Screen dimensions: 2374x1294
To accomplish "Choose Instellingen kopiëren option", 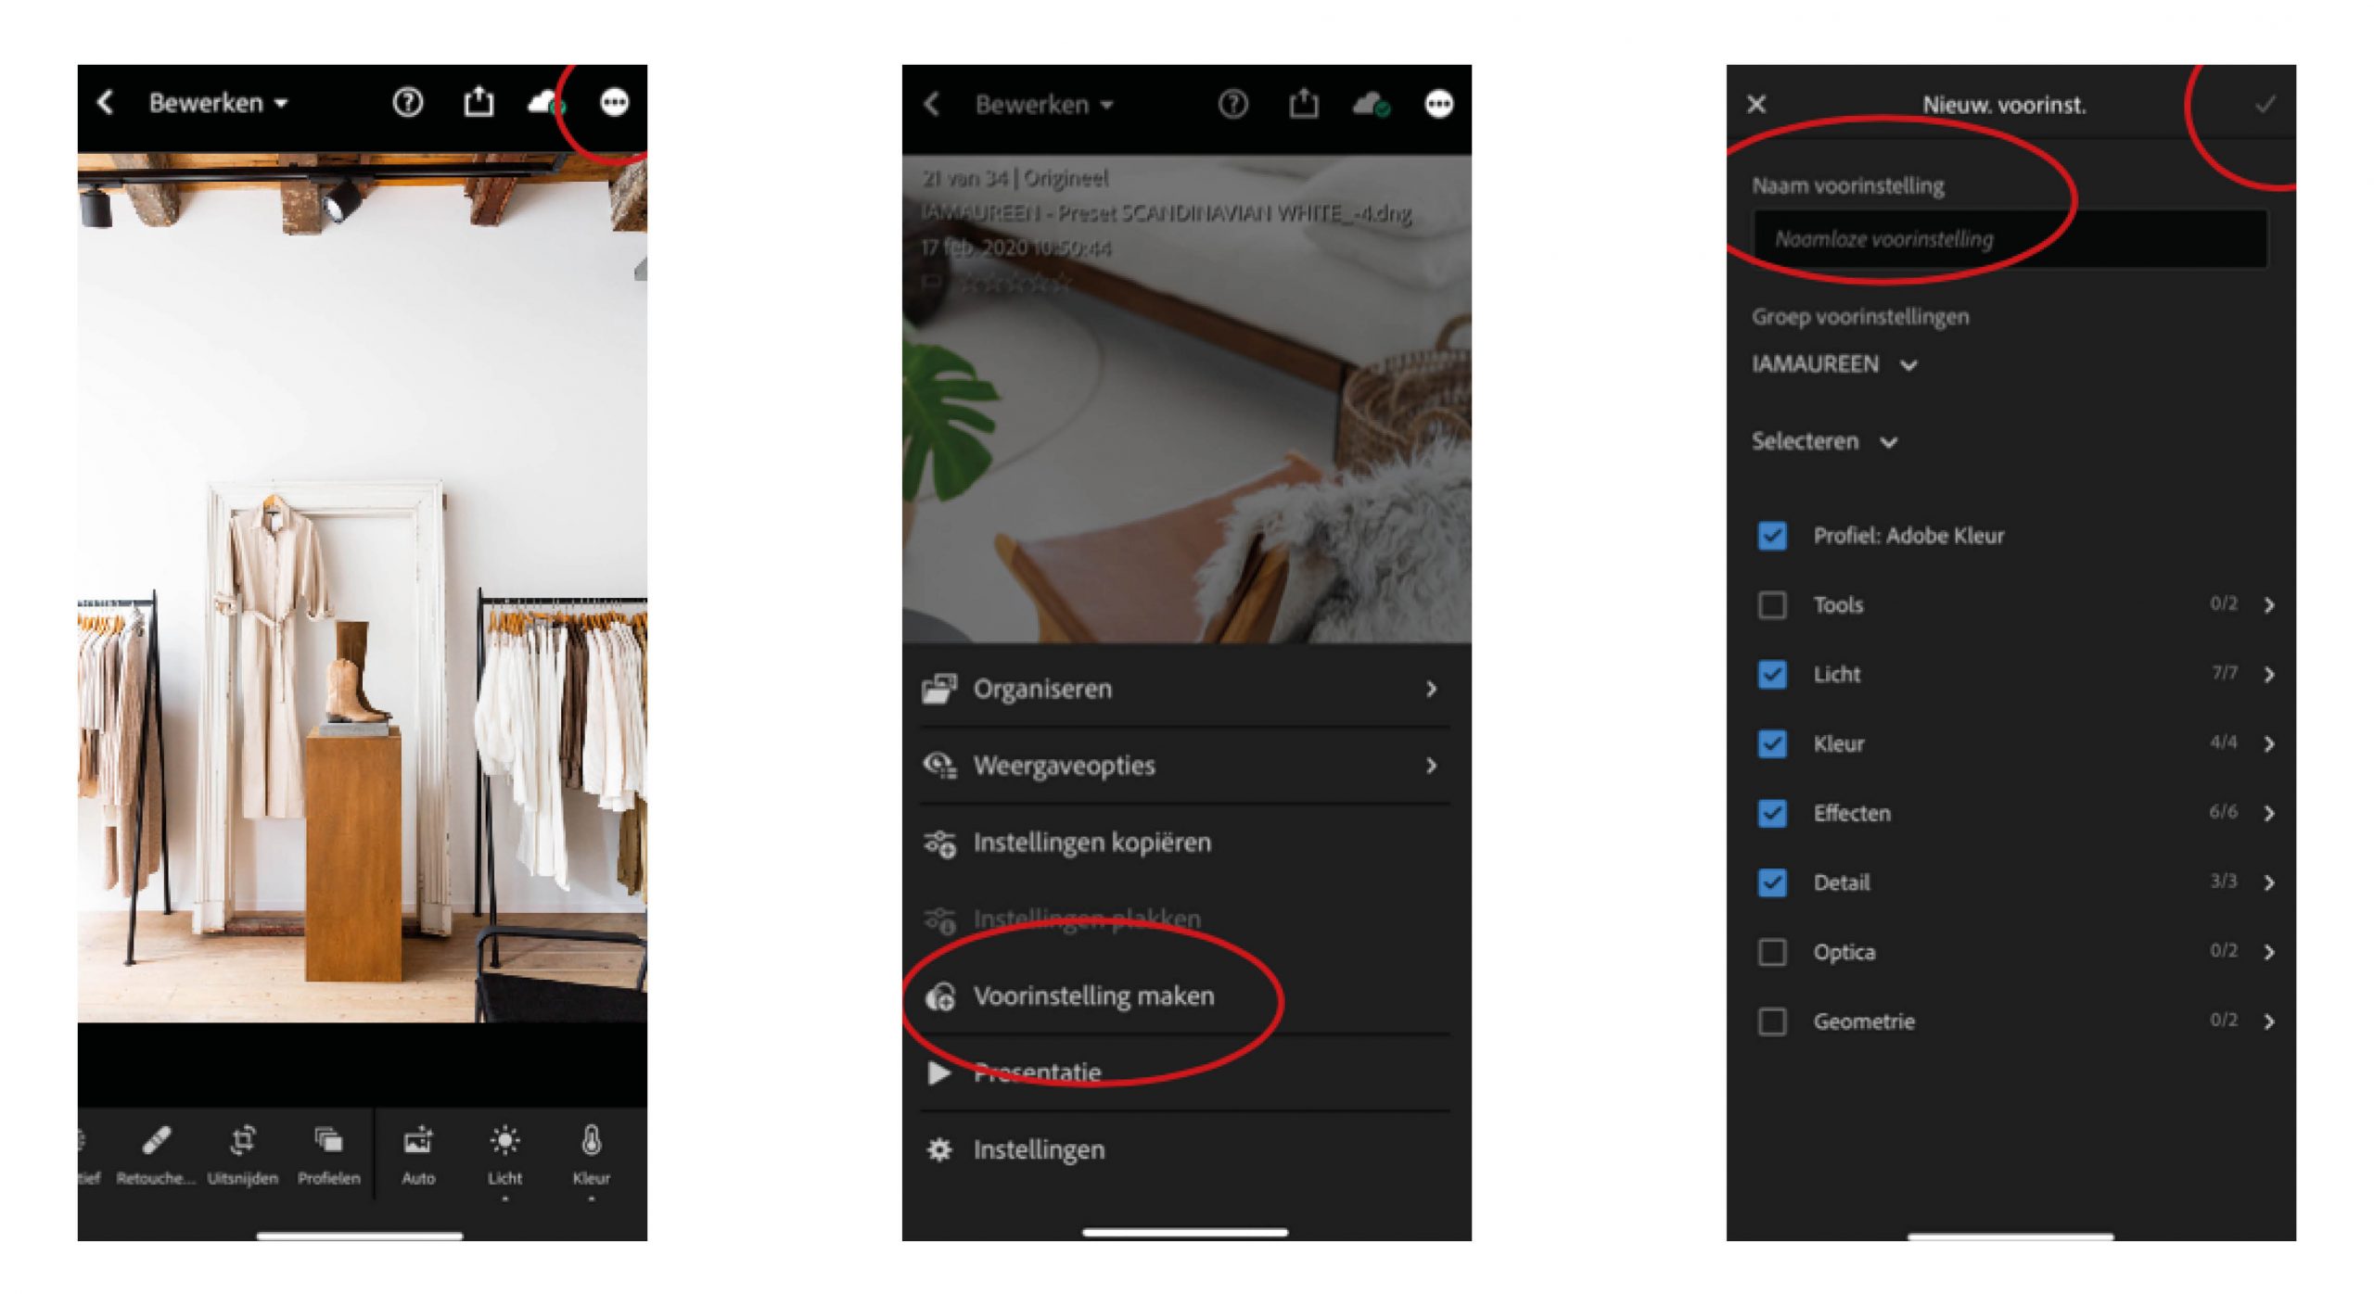I will [1091, 843].
